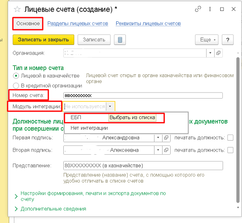Choose 'ЕБП' from integration list

pos(76,118)
